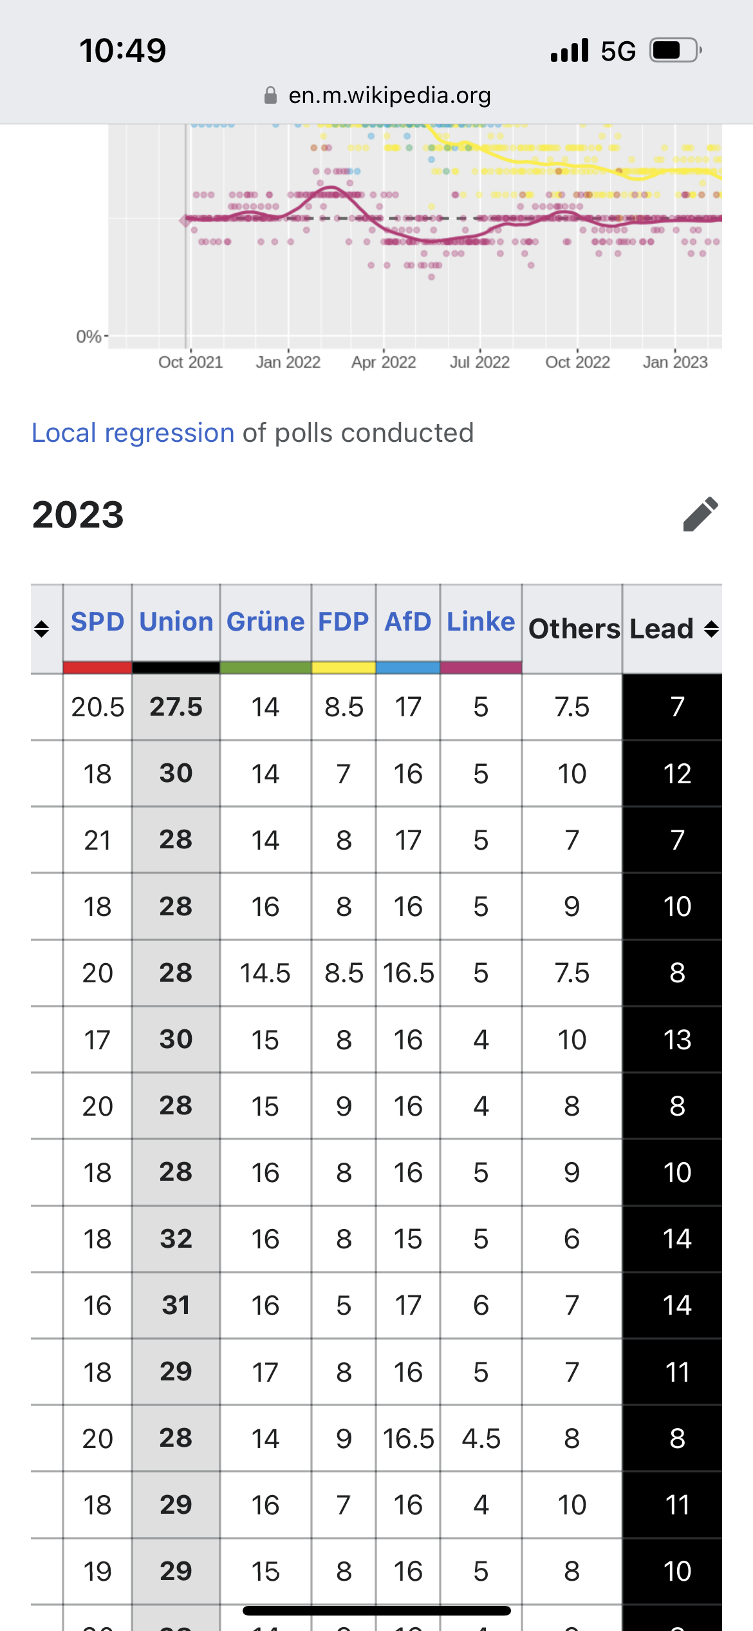The width and height of the screenshot is (753, 1631).
Task: Tap the 10:49 clock in status bar
Action: pos(122,50)
